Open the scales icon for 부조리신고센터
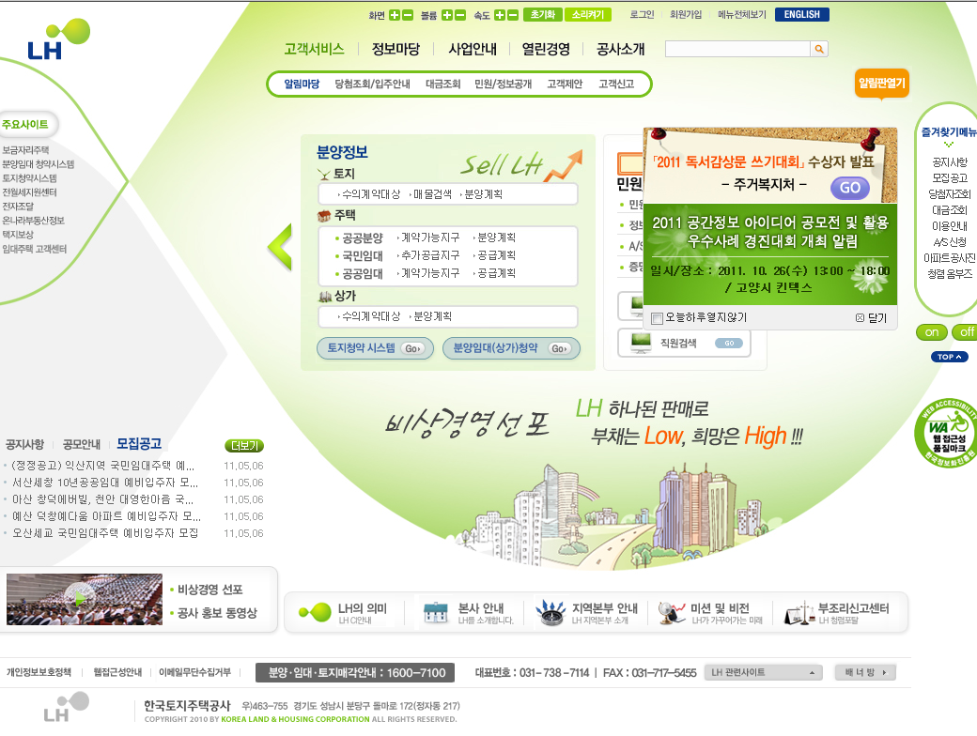Screen dimensions: 977x736 pyautogui.click(x=799, y=613)
